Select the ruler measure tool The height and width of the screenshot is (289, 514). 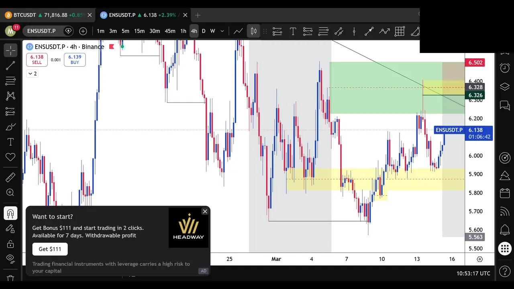[10, 177]
